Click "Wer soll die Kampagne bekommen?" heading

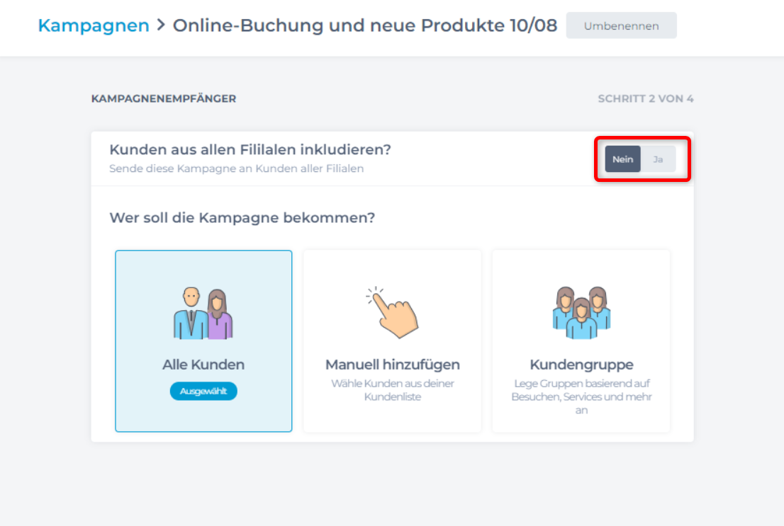coord(242,217)
